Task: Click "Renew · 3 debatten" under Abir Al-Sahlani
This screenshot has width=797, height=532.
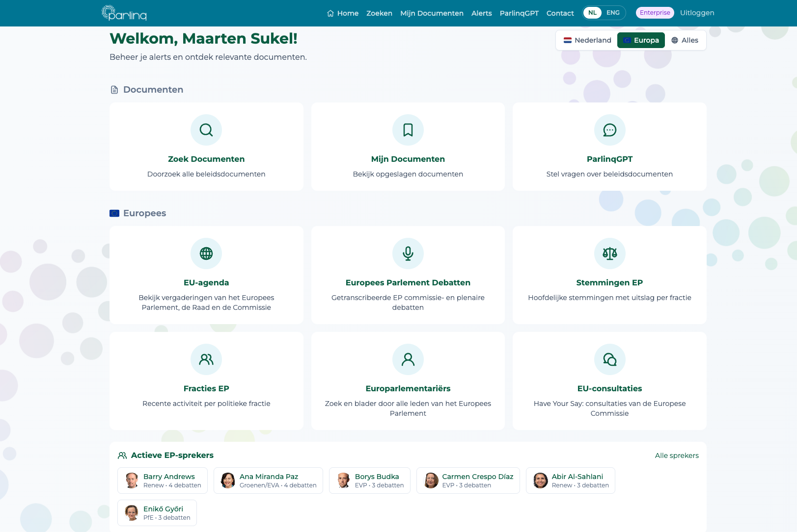Action: [x=580, y=485]
